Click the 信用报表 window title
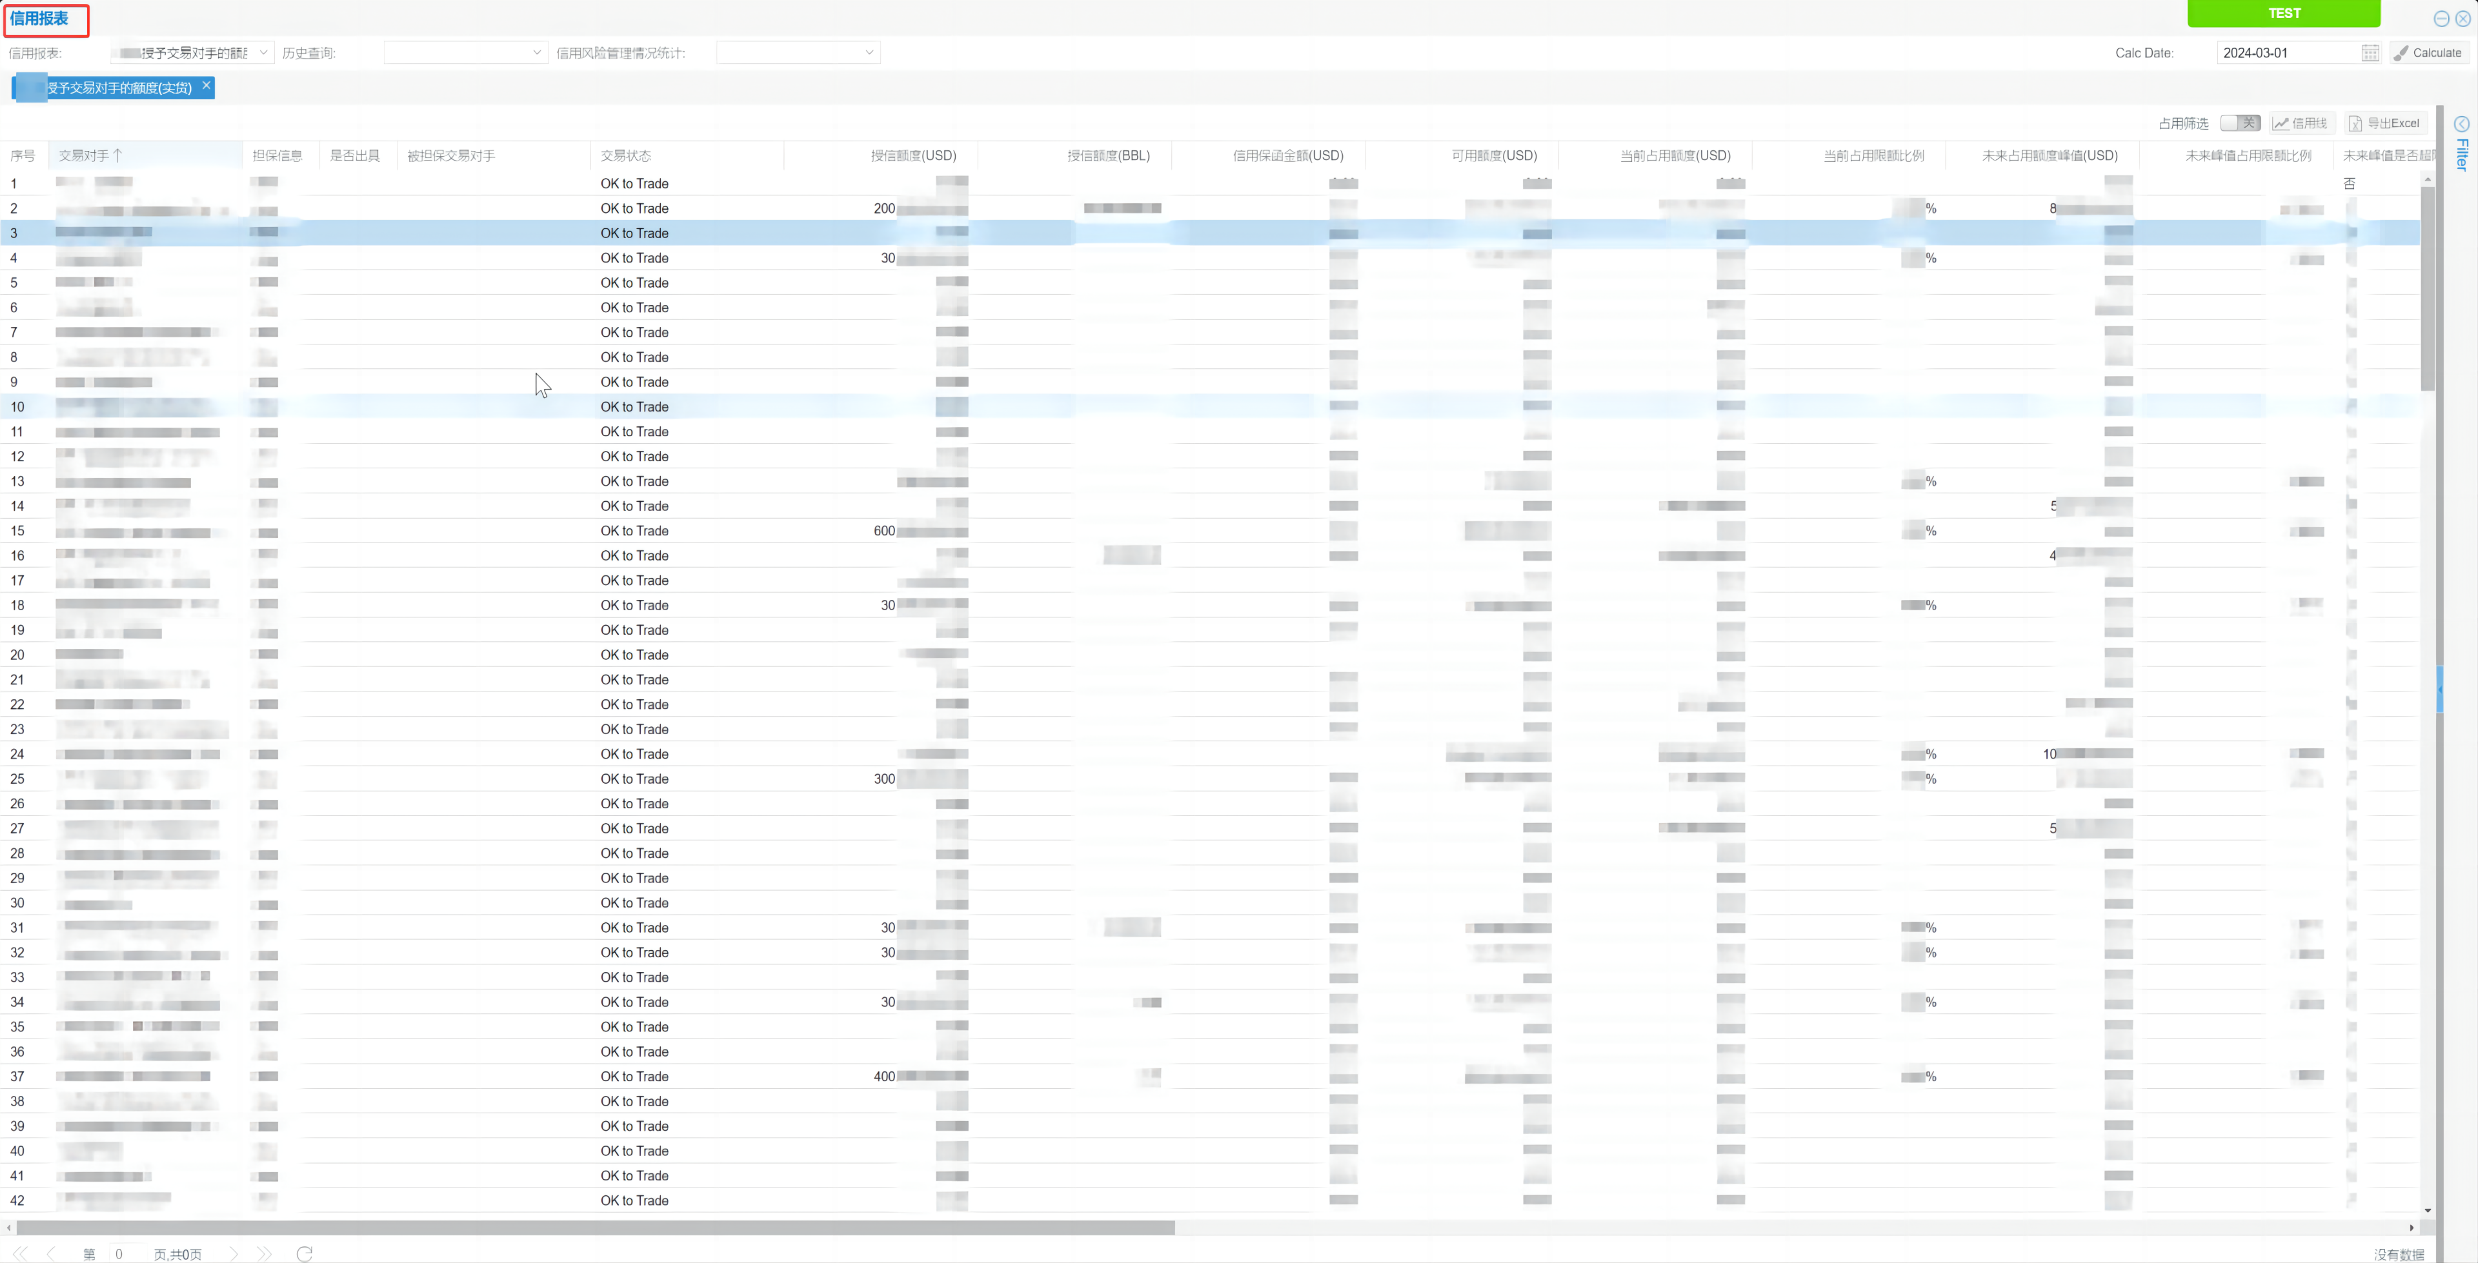2478x1263 pixels. pyautogui.click(x=39, y=18)
